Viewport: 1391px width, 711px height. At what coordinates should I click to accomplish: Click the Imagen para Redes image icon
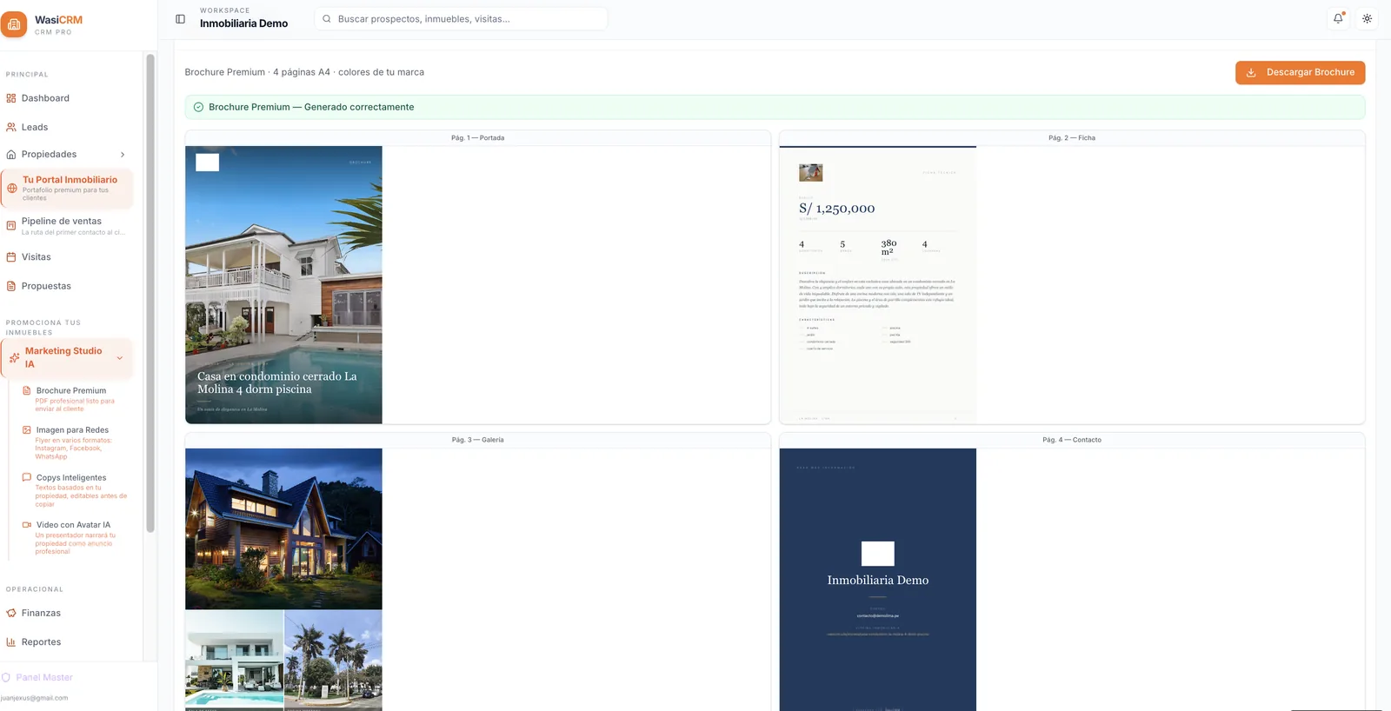(x=26, y=430)
